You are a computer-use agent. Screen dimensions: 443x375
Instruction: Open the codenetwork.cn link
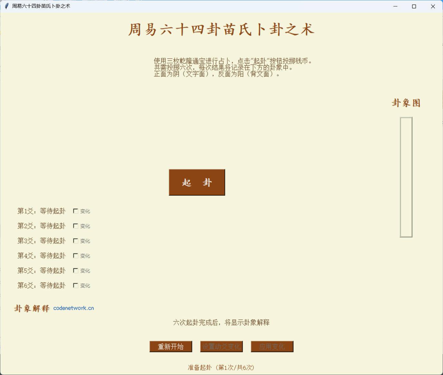74,308
